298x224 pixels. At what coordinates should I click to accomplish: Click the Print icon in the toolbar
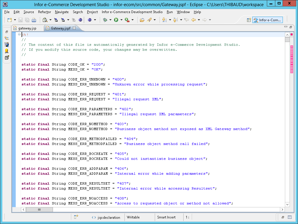pyautogui.click(x=34, y=20)
